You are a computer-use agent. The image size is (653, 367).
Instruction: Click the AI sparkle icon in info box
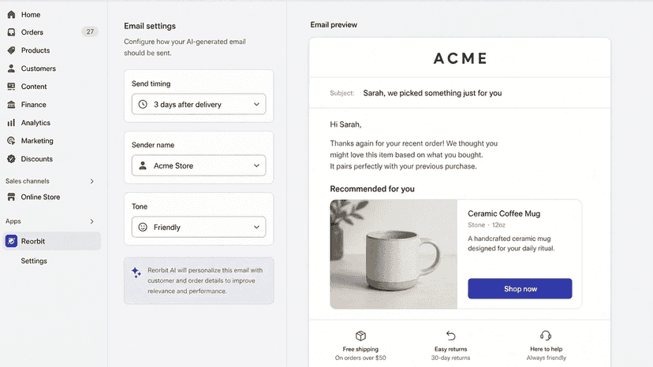click(136, 272)
